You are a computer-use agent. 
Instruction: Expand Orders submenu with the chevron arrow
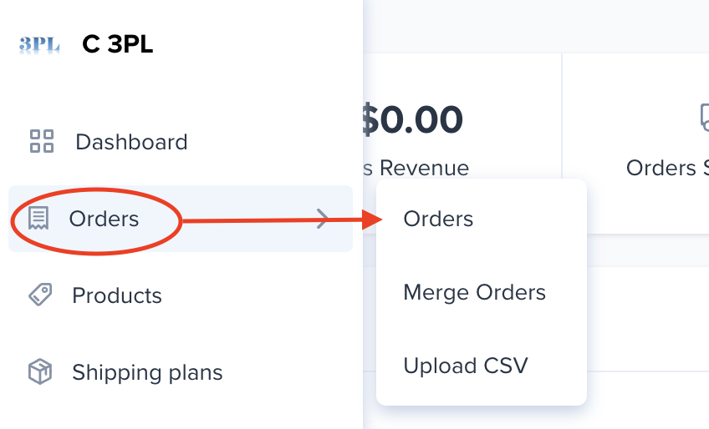[324, 219]
